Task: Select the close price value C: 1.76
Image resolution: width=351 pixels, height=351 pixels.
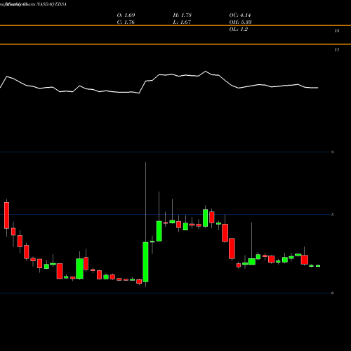Action: pyautogui.click(x=126, y=22)
